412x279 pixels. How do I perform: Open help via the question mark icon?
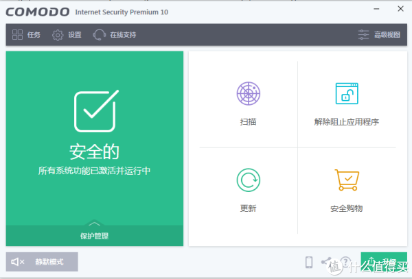(x=345, y=262)
